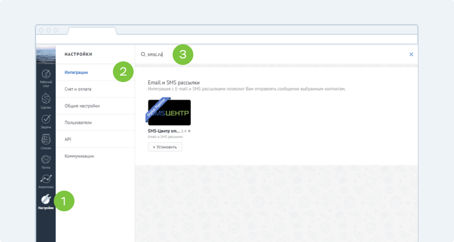Click the magnifier search icon

click(143, 54)
